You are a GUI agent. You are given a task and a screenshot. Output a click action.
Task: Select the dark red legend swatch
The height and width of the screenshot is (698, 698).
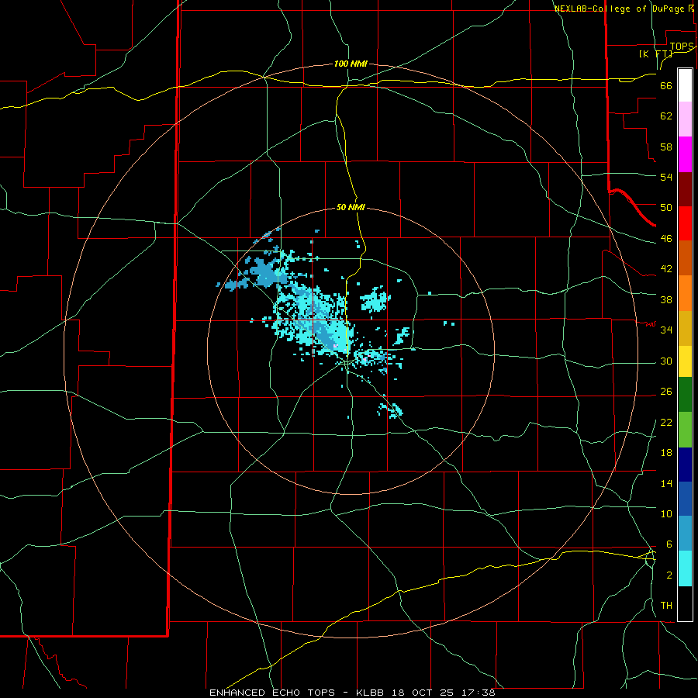(x=685, y=189)
